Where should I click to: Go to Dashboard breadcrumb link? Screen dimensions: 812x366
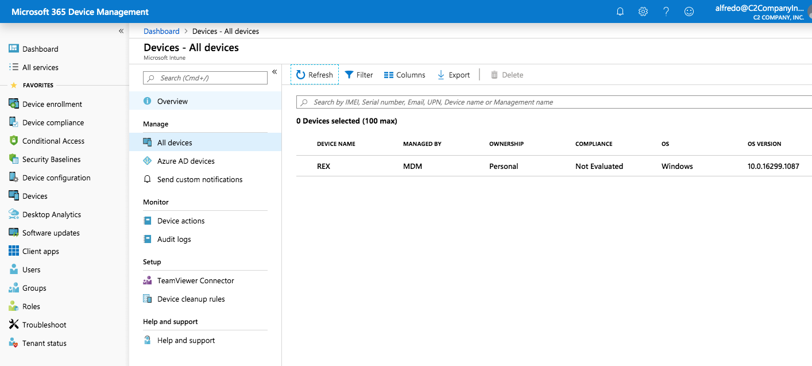pyautogui.click(x=161, y=32)
